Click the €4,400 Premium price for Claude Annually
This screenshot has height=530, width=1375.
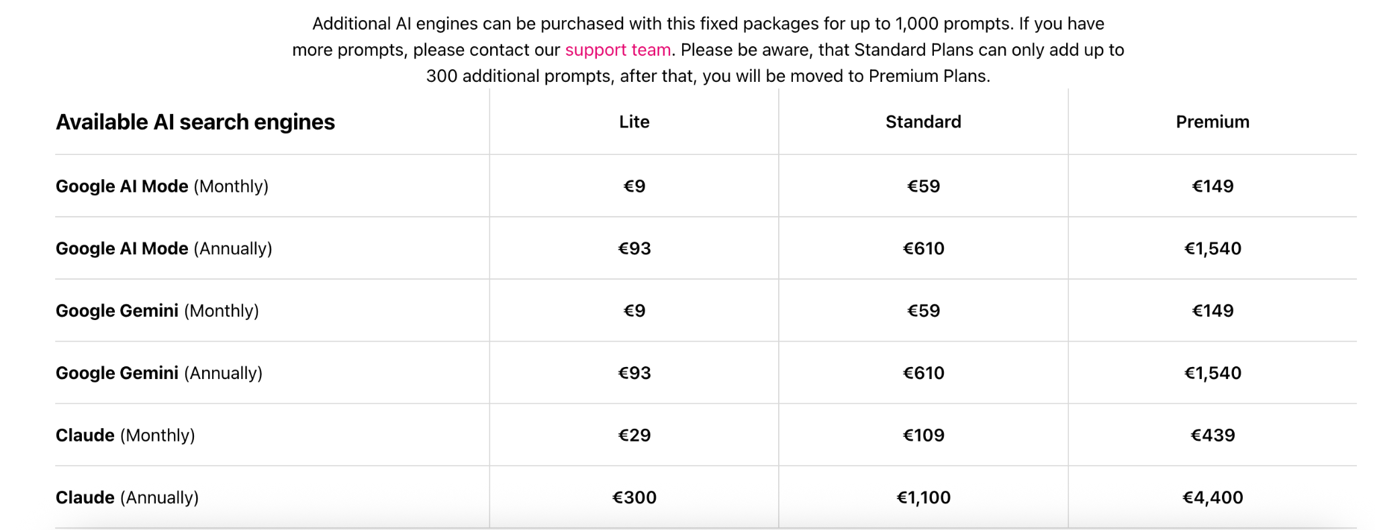tap(1213, 498)
